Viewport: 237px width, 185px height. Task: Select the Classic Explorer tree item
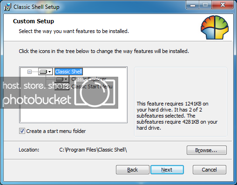pyautogui.click(x=89, y=79)
